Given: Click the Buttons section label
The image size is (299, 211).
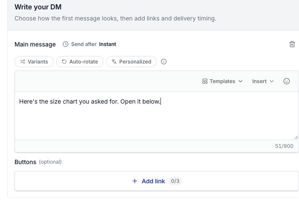Looking at the screenshot, I should pos(26,162).
